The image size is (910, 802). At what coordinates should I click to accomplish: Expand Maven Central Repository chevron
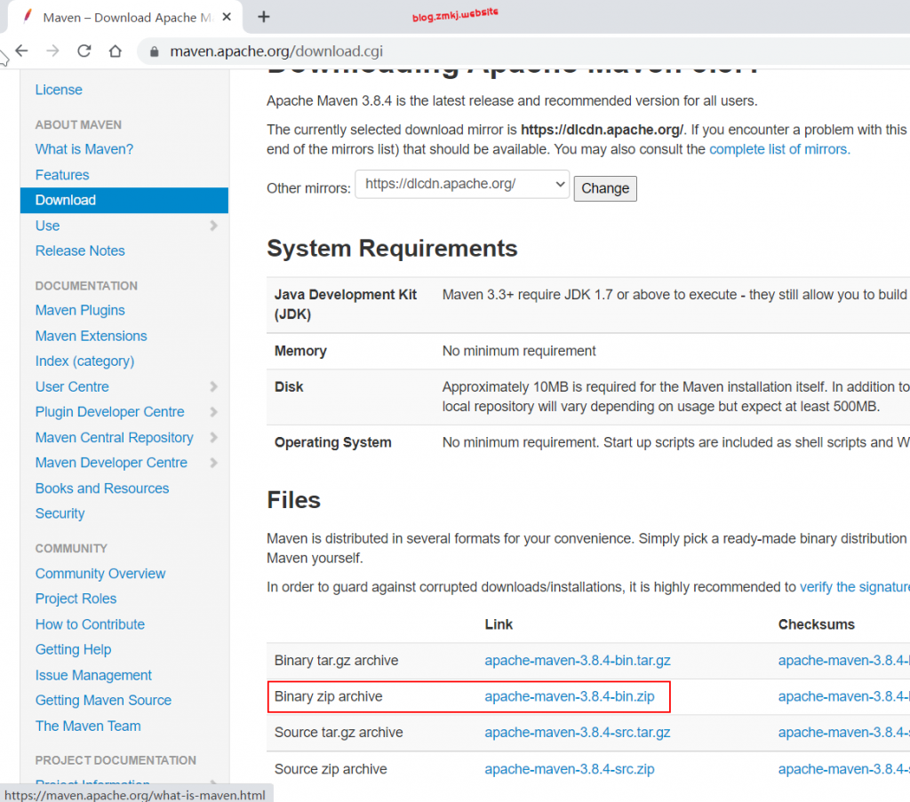click(x=213, y=437)
